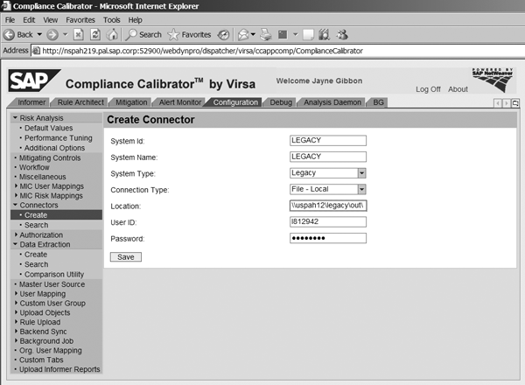Image resolution: width=525 pixels, height=385 pixels.
Task: Click the User ID input field
Action: pos(328,222)
